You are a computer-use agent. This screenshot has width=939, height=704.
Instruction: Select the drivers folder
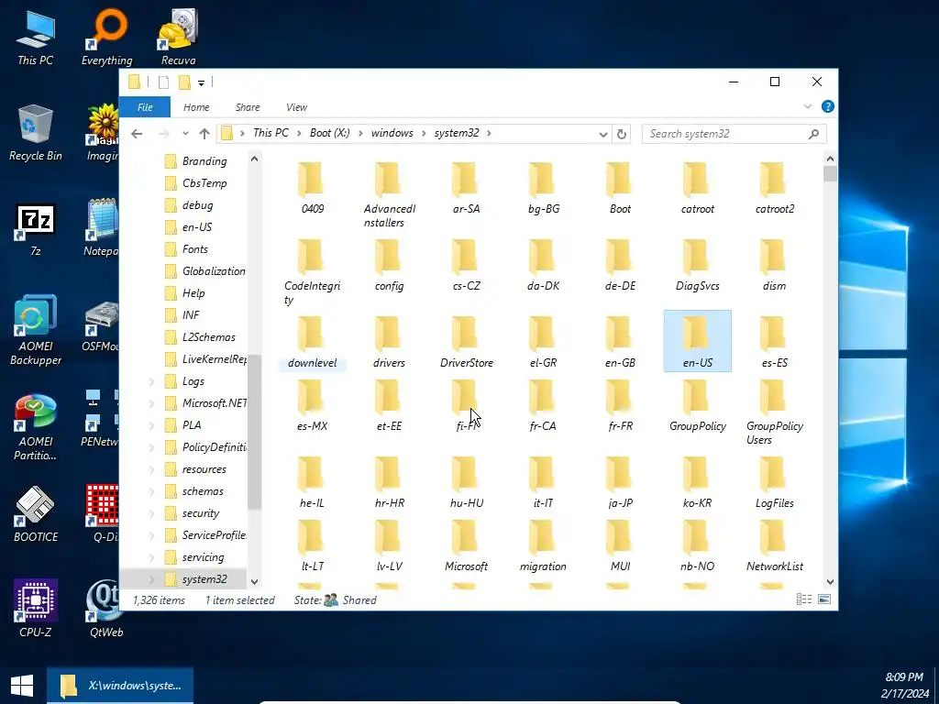(389, 341)
